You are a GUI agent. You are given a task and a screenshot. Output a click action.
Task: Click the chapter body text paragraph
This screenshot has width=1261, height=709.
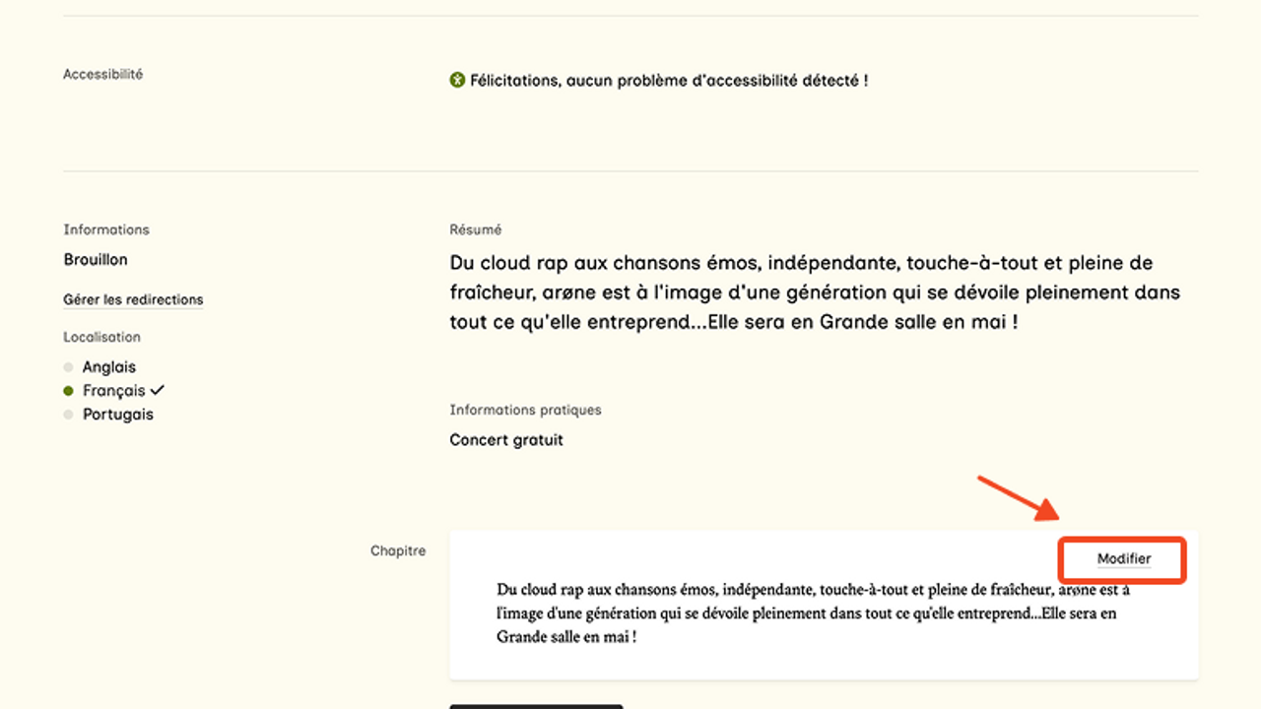point(808,612)
